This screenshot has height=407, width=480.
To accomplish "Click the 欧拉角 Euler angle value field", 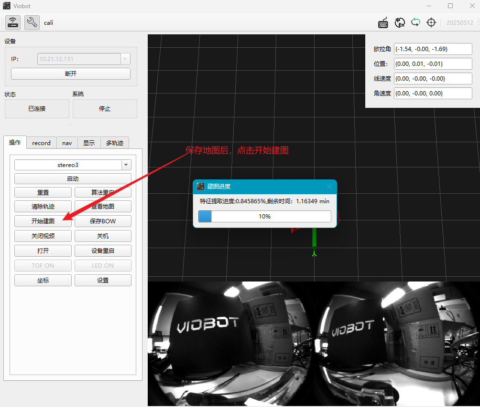I will point(433,49).
